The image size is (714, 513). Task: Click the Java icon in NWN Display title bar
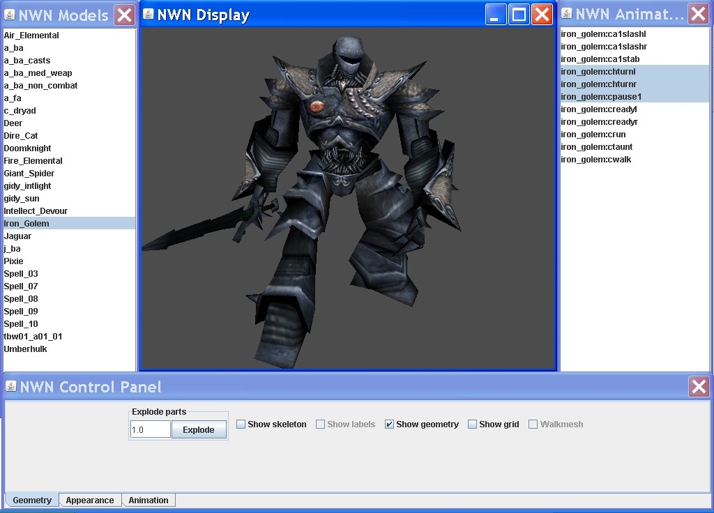149,15
